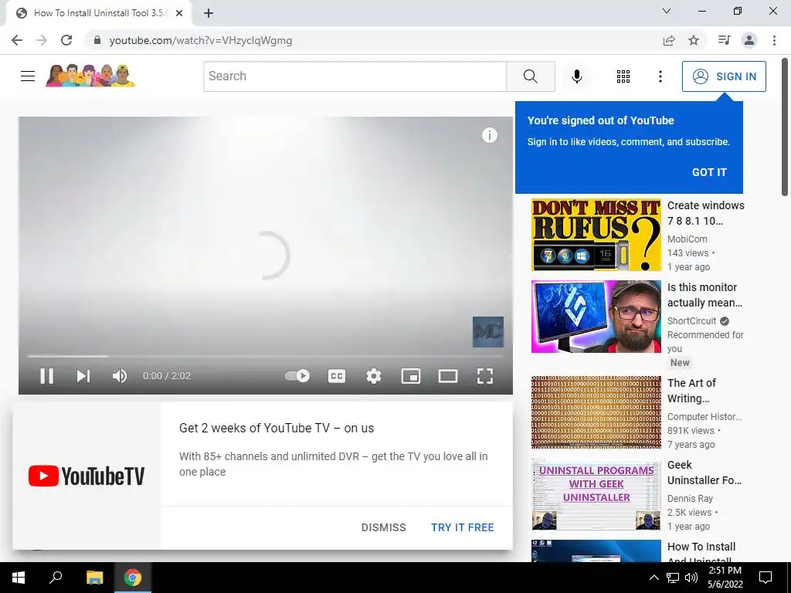
Task: Mute the video volume
Action: [x=120, y=376]
